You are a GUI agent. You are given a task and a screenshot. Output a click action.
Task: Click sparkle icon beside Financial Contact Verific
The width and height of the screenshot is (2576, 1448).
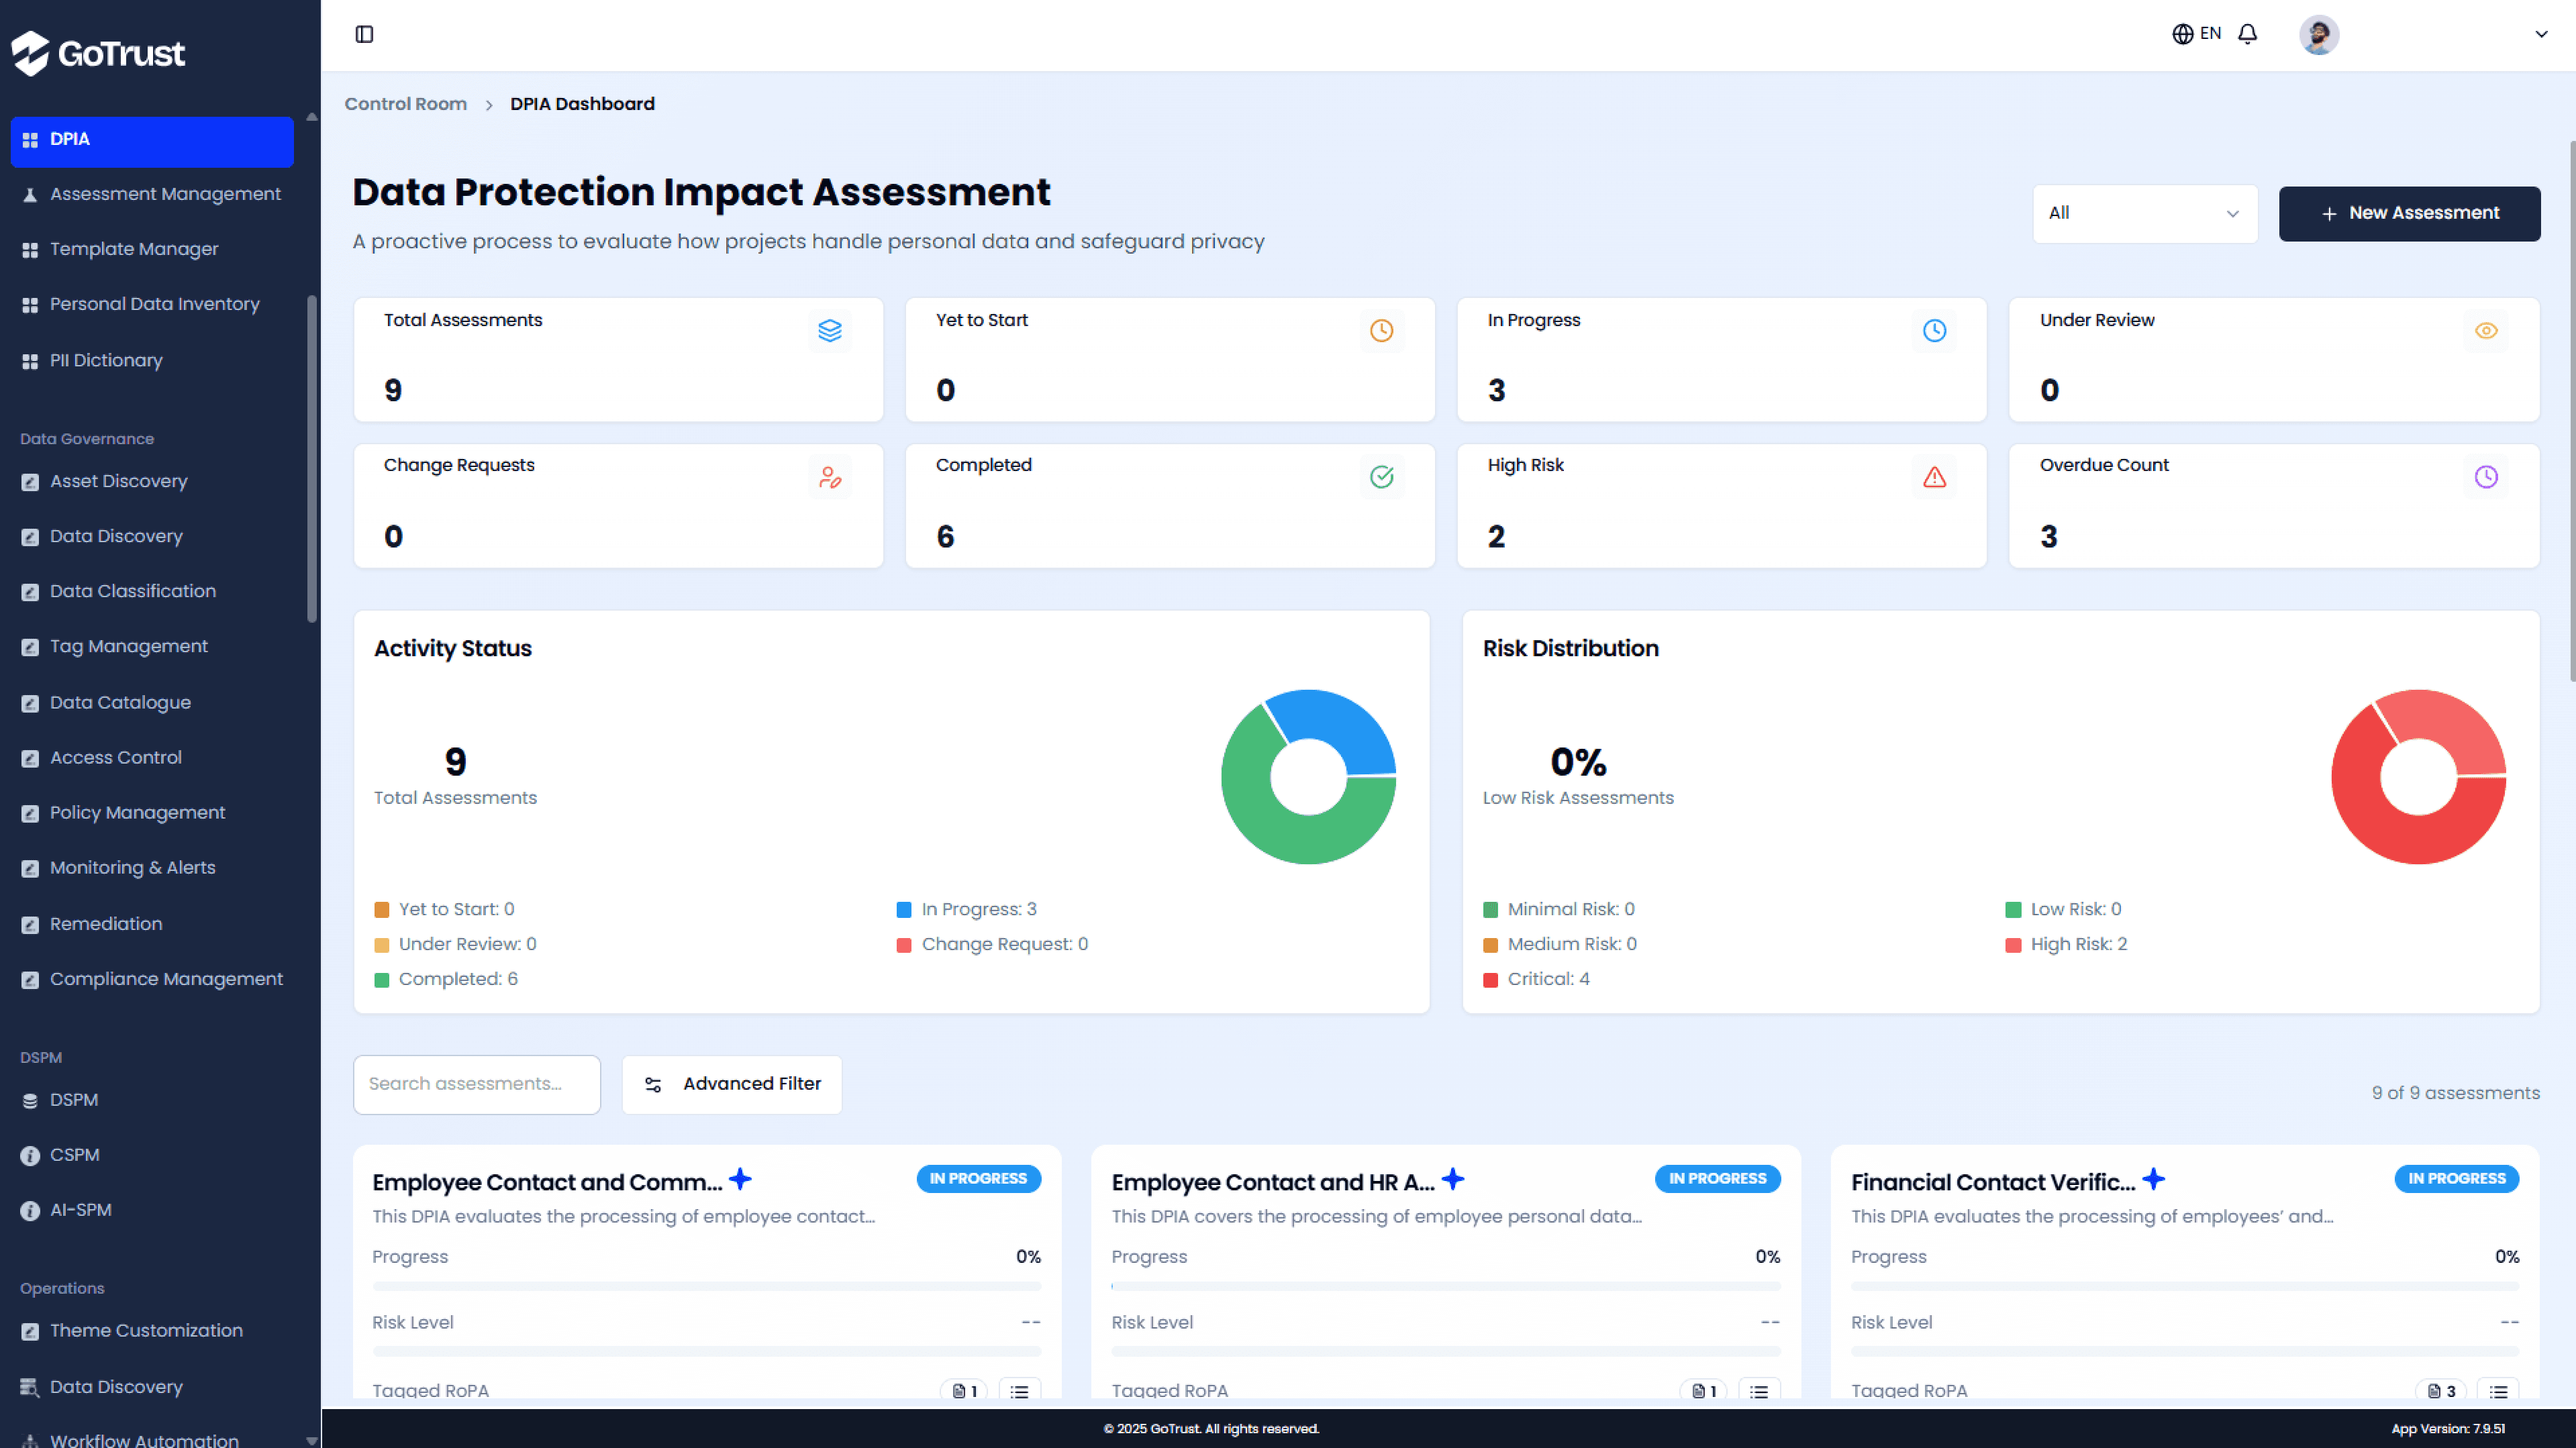pyautogui.click(x=2154, y=1180)
